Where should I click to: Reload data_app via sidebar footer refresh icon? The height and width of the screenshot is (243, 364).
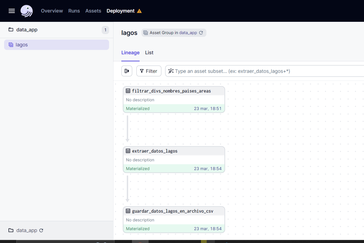(41, 230)
